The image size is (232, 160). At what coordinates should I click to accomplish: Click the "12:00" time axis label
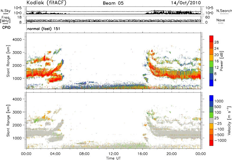point(113,154)
